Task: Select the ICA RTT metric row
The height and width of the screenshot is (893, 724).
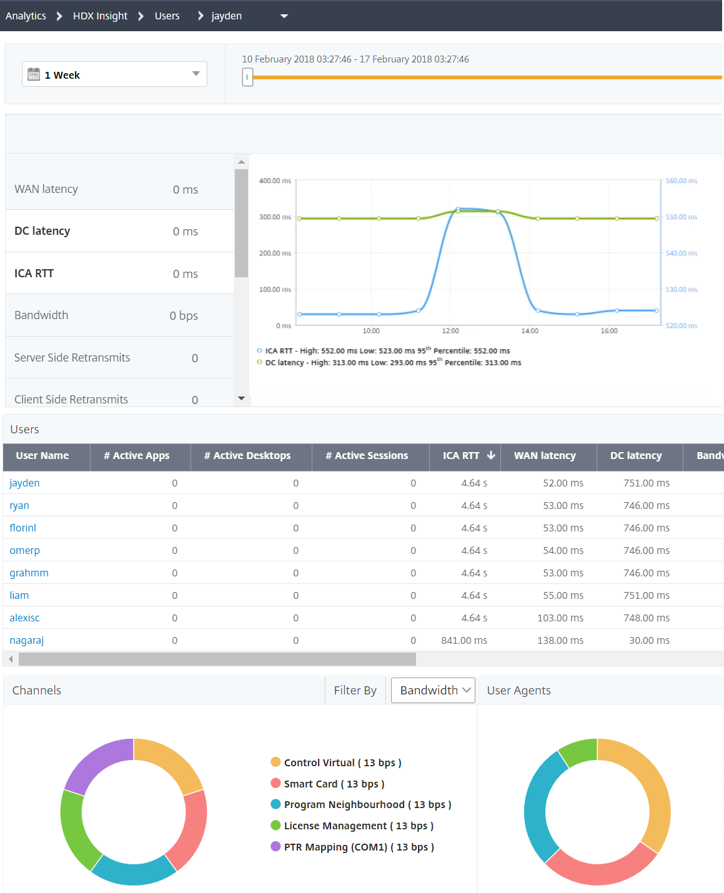Action: pyautogui.click(x=119, y=274)
